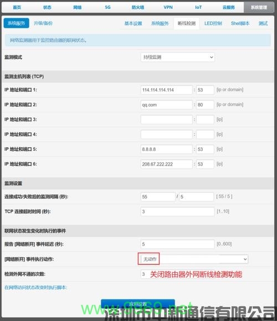Edit the failure interval field showing 5
277x321 pixels.
click(197, 197)
